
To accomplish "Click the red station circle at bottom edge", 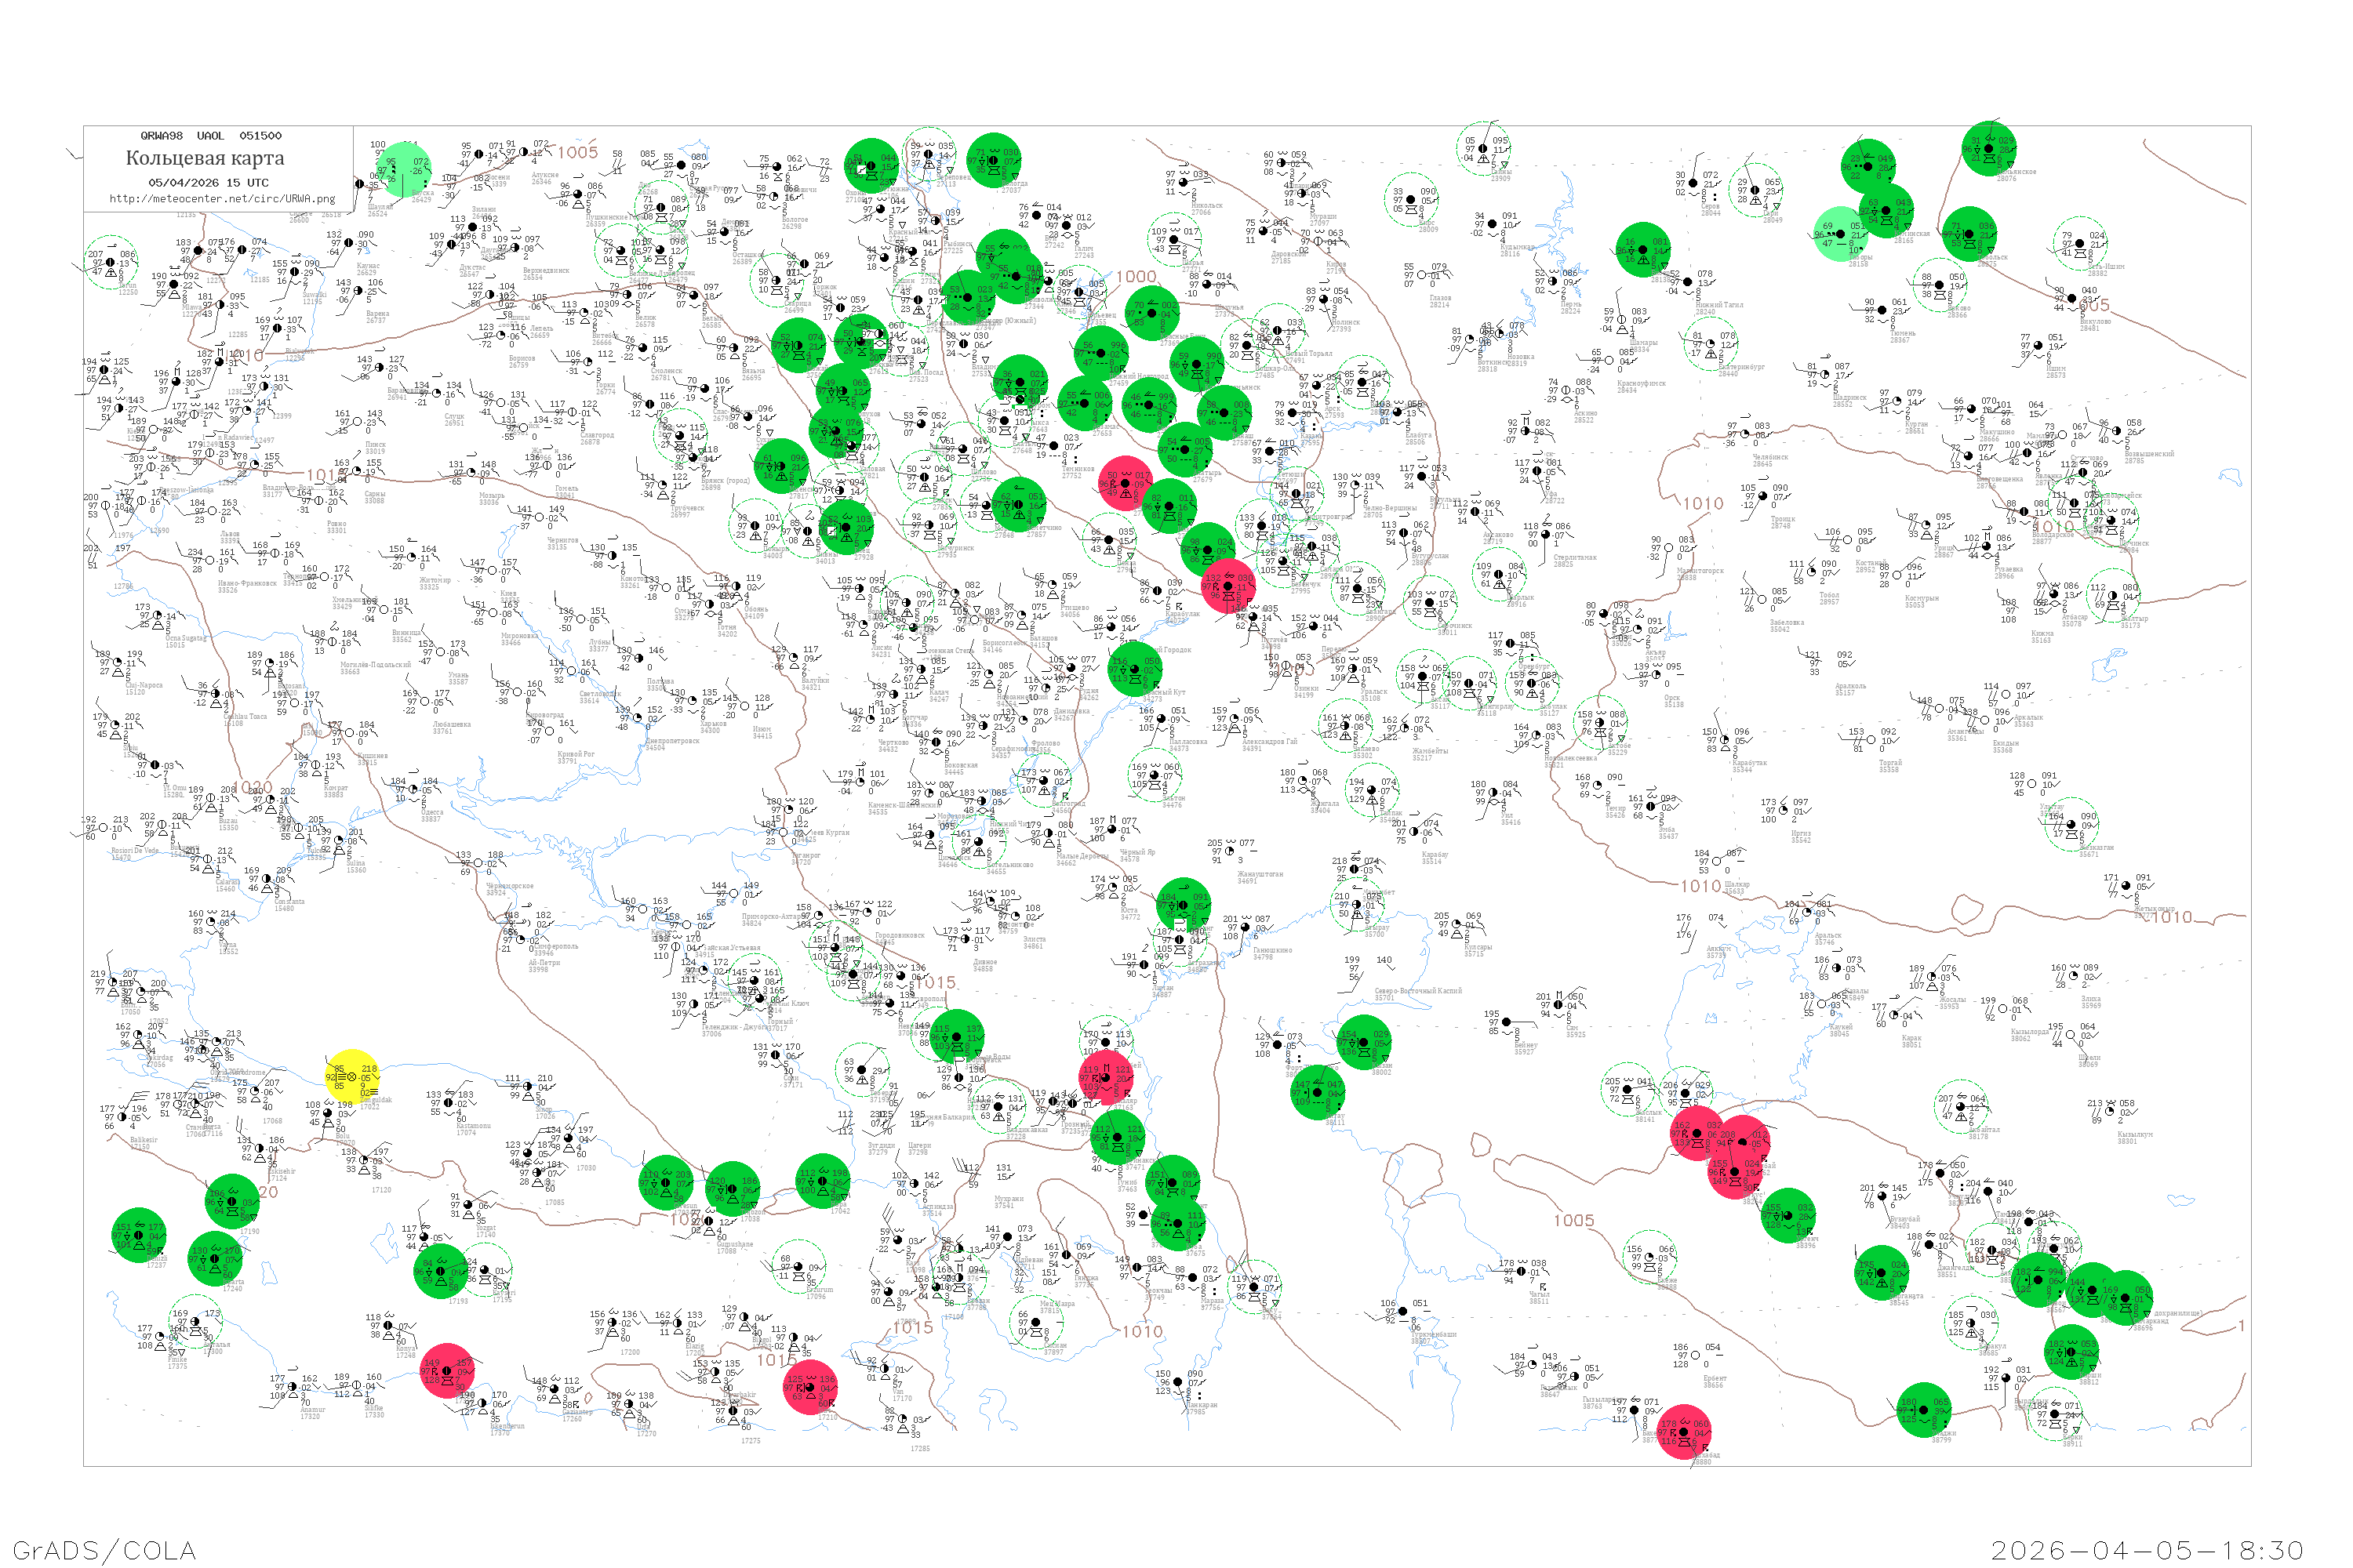I will 1684,1432.
